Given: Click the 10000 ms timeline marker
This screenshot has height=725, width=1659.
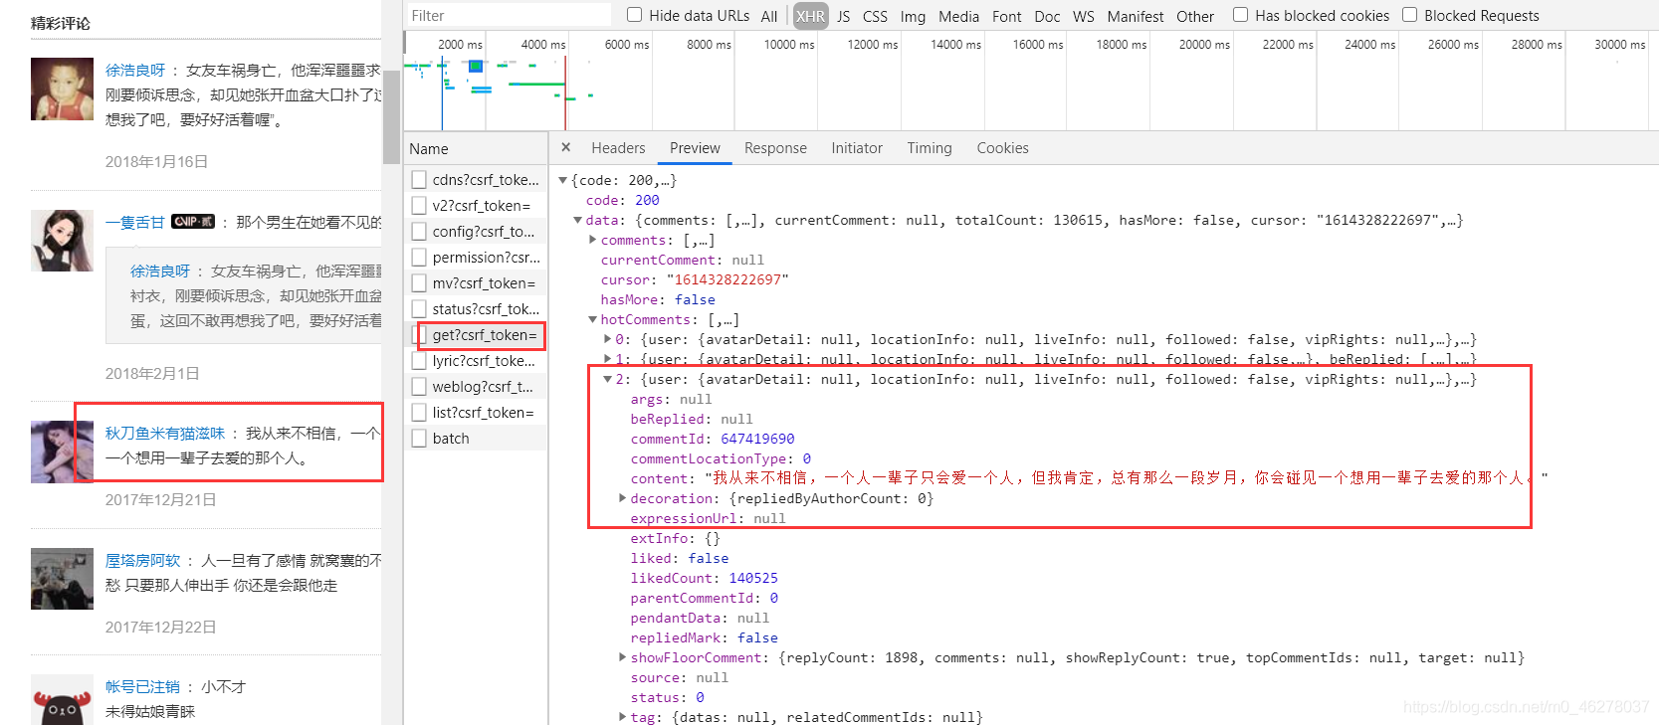Looking at the screenshot, I should pyautogui.click(x=789, y=44).
